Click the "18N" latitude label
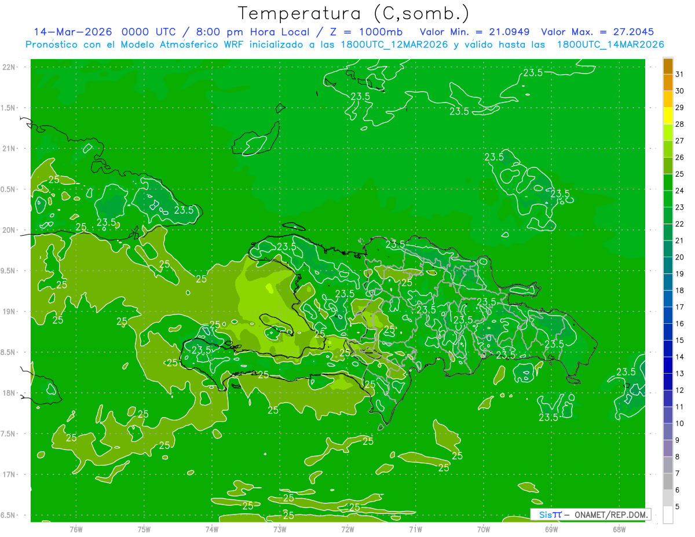 click(x=9, y=393)
